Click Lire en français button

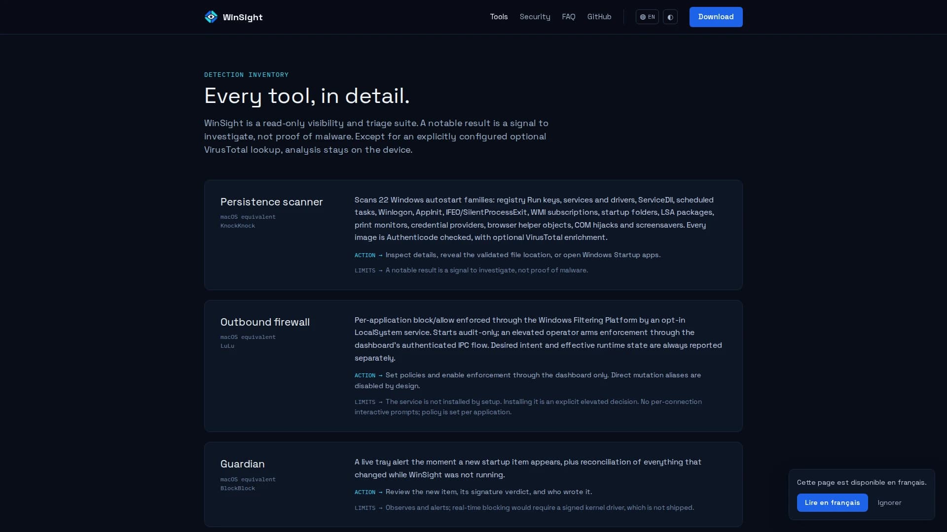[x=833, y=502]
